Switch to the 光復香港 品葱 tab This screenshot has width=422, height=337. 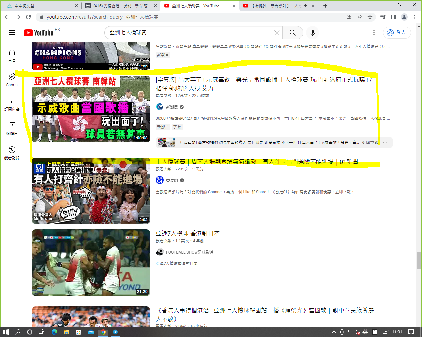120,6
